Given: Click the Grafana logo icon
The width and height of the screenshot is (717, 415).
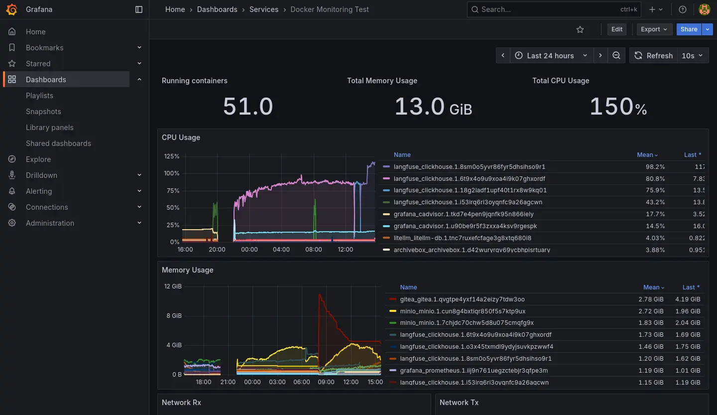Looking at the screenshot, I should click(x=12, y=9).
